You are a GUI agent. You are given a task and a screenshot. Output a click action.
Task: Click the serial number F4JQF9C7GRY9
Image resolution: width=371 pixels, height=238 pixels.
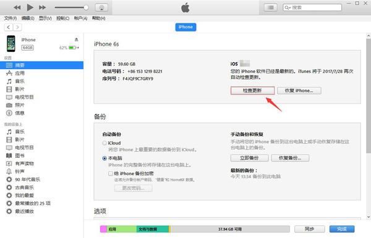tap(138, 79)
